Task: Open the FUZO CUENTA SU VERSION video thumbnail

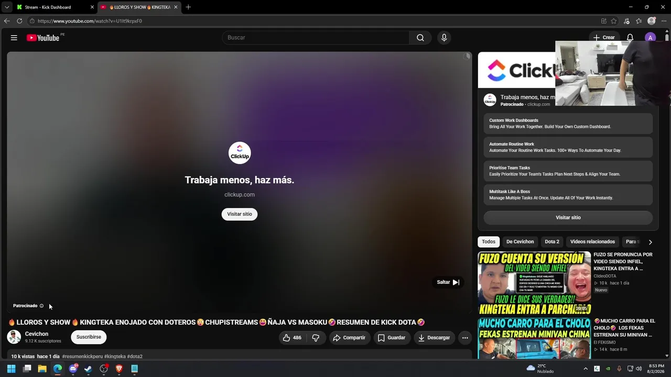Action: tap(534, 283)
